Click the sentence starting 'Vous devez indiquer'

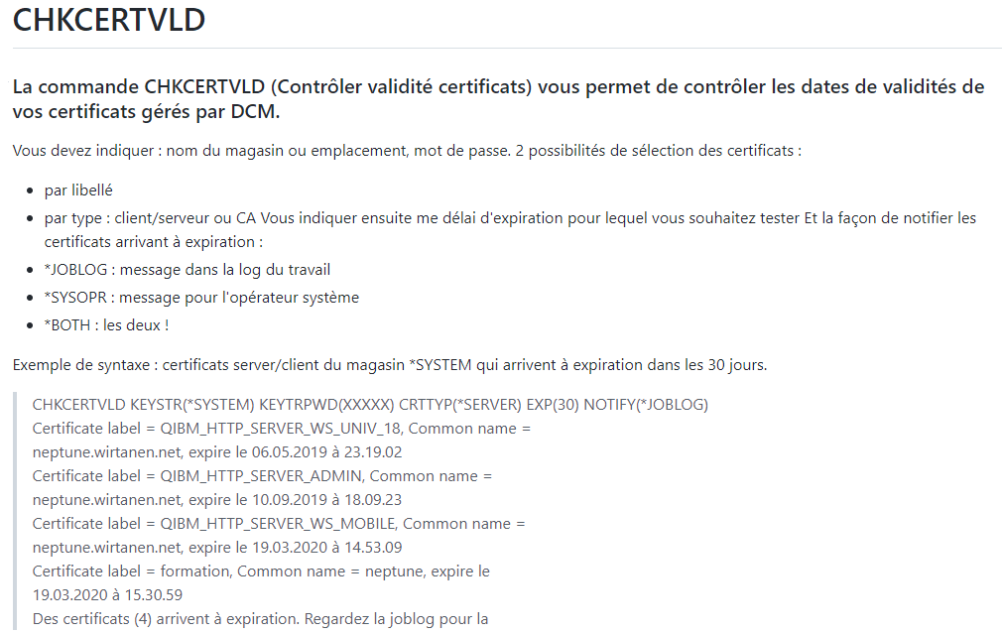[x=407, y=151]
